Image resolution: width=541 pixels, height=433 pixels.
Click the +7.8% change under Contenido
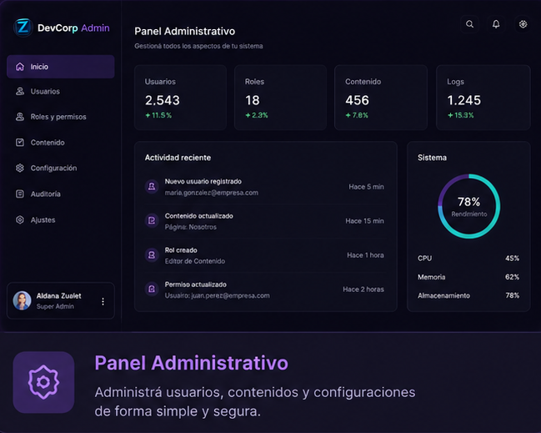point(357,115)
